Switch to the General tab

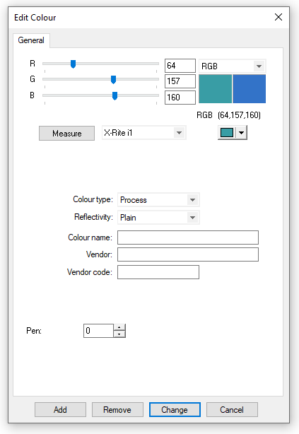point(31,40)
